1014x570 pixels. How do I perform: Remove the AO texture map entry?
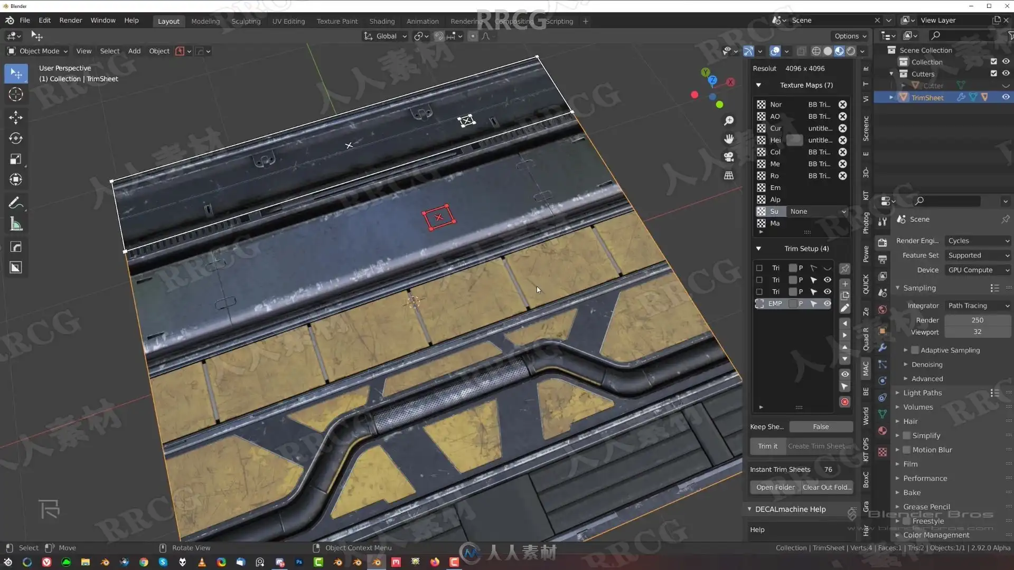pos(843,117)
